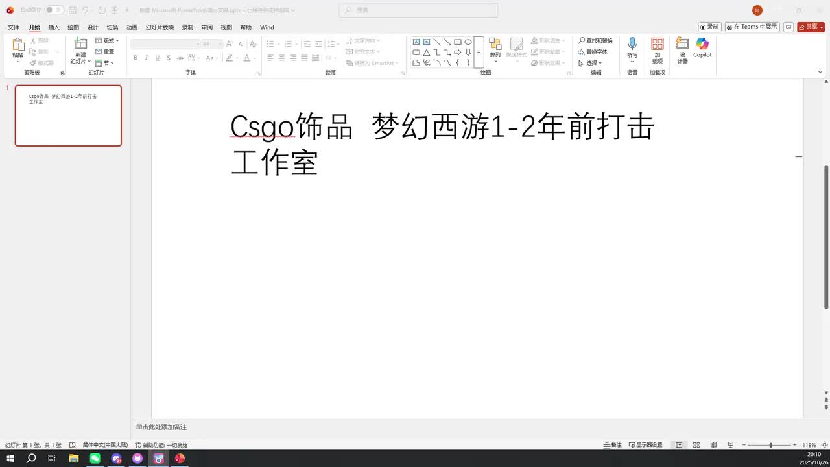Fit slide to window icon
The image size is (830, 467).
coord(824,445)
